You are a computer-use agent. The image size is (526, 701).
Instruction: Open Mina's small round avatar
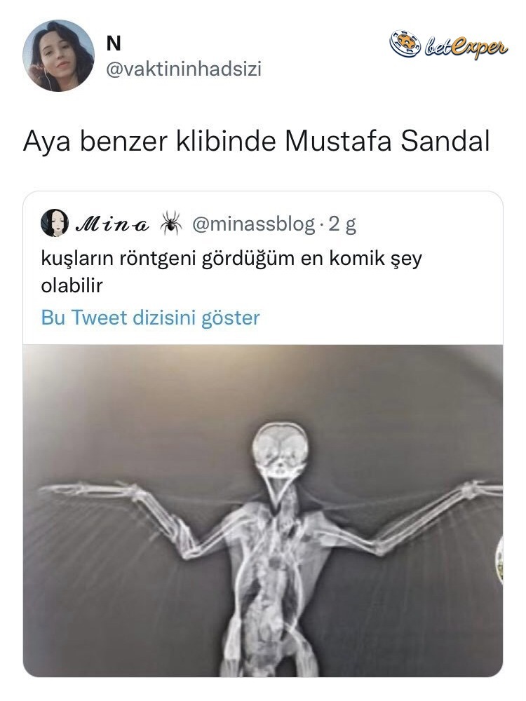(x=55, y=222)
